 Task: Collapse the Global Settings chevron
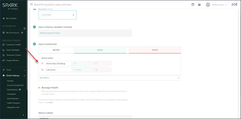pos(24,76)
